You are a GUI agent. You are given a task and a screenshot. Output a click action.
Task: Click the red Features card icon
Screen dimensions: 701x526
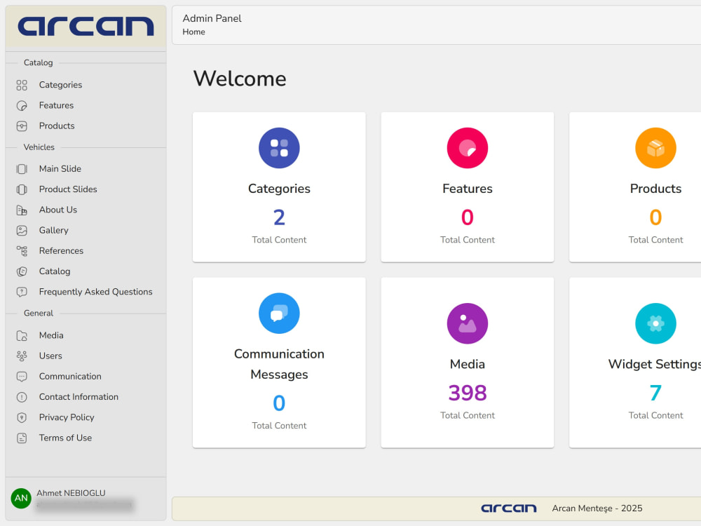[467, 148]
